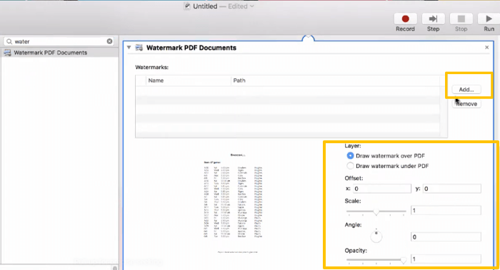Add a watermark image file

pyautogui.click(x=466, y=90)
